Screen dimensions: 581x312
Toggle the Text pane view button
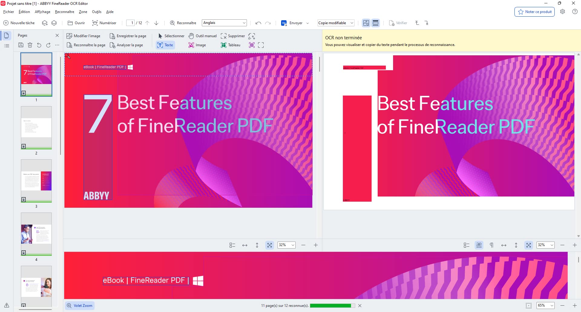(376, 23)
